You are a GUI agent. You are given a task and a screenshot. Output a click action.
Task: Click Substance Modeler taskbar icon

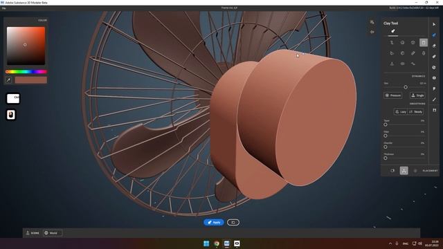[x=226, y=243]
